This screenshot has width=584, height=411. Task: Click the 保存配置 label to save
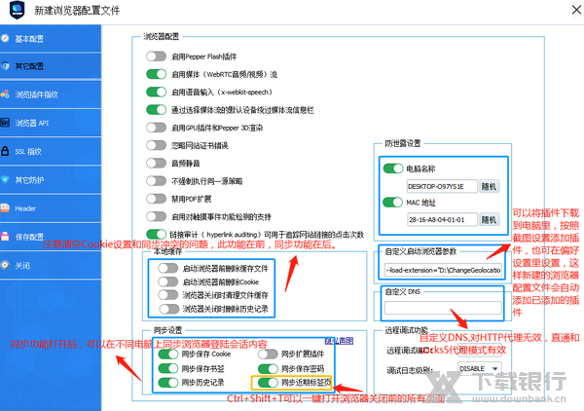click(x=29, y=237)
